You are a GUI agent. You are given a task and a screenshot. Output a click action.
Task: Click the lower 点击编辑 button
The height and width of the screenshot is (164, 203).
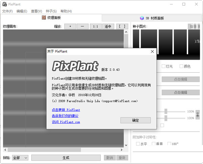point(180,92)
